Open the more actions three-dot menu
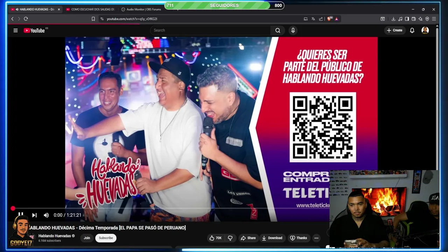The height and width of the screenshot is (252, 448). [x=316, y=238]
